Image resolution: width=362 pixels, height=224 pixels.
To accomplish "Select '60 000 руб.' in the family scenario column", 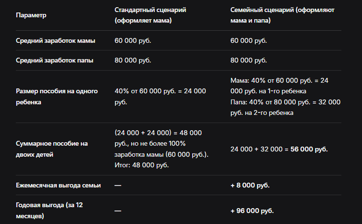I will click(x=249, y=41).
